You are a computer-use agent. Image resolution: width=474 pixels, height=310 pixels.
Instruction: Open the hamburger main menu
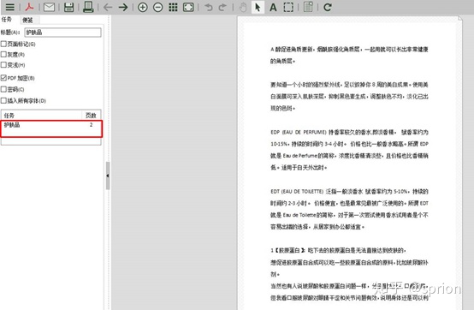point(10,7)
